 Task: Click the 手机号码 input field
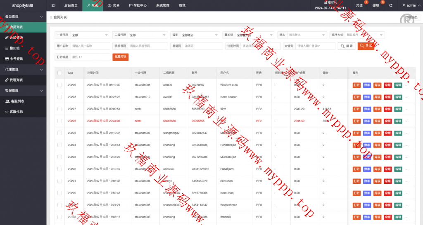click(x=147, y=46)
